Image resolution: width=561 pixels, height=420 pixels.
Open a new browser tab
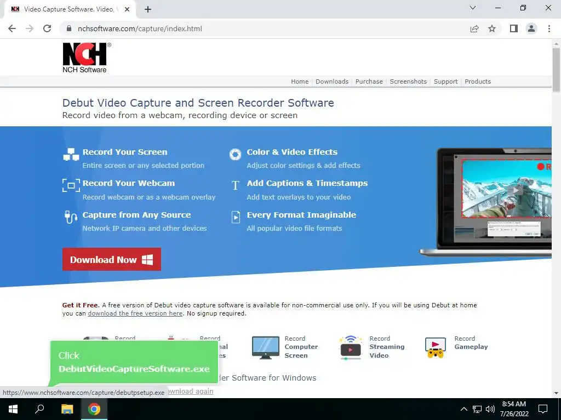click(148, 9)
